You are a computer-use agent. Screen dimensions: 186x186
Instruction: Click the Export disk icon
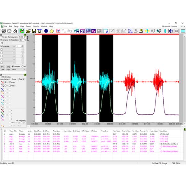39,31
